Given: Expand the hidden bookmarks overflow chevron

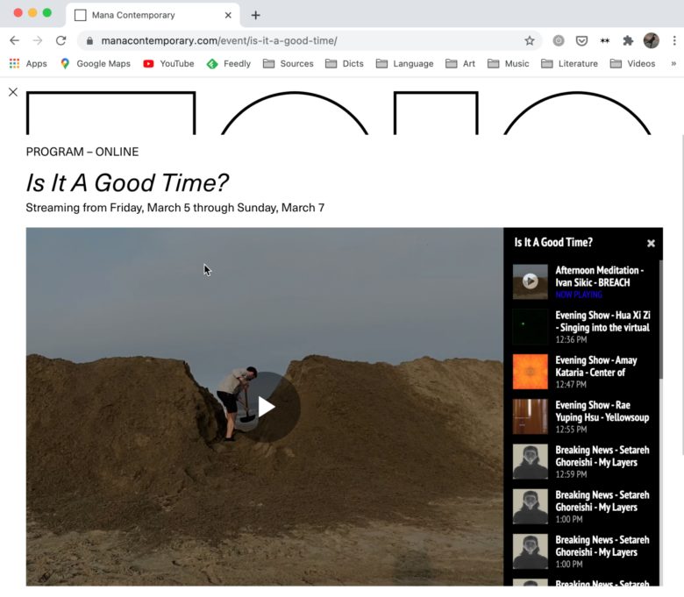Looking at the screenshot, I should coord(673,63).
